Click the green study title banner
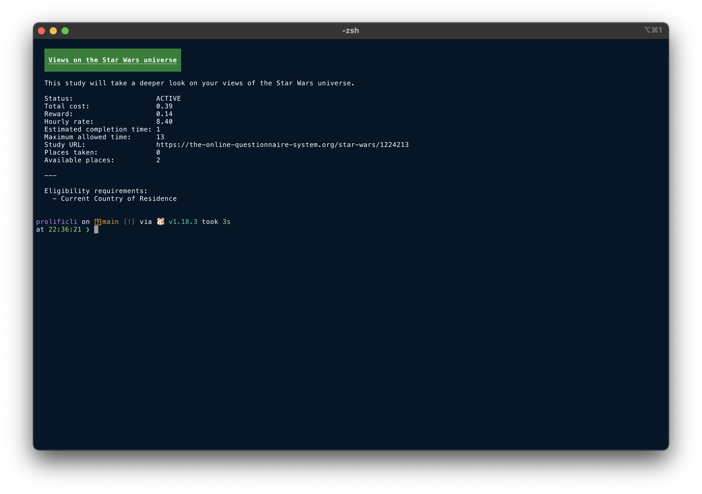This screenshot has width=702, height=494. pyautogui.click(x=112, y=60)
